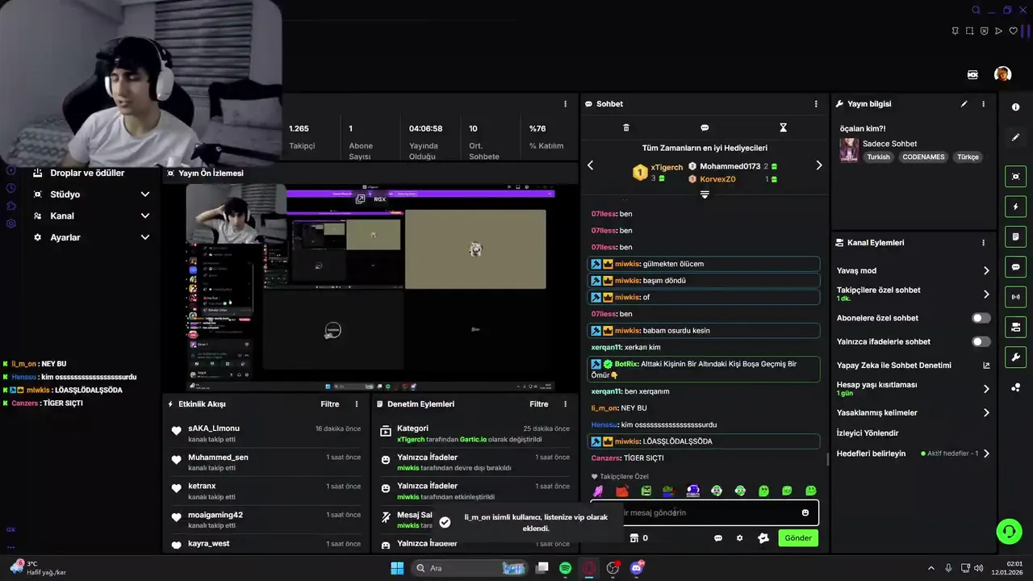The width and height of the screenshot is (1033, 581).
Task: Click the star badge icon beside Gönder
Action: tap(763, 538)
